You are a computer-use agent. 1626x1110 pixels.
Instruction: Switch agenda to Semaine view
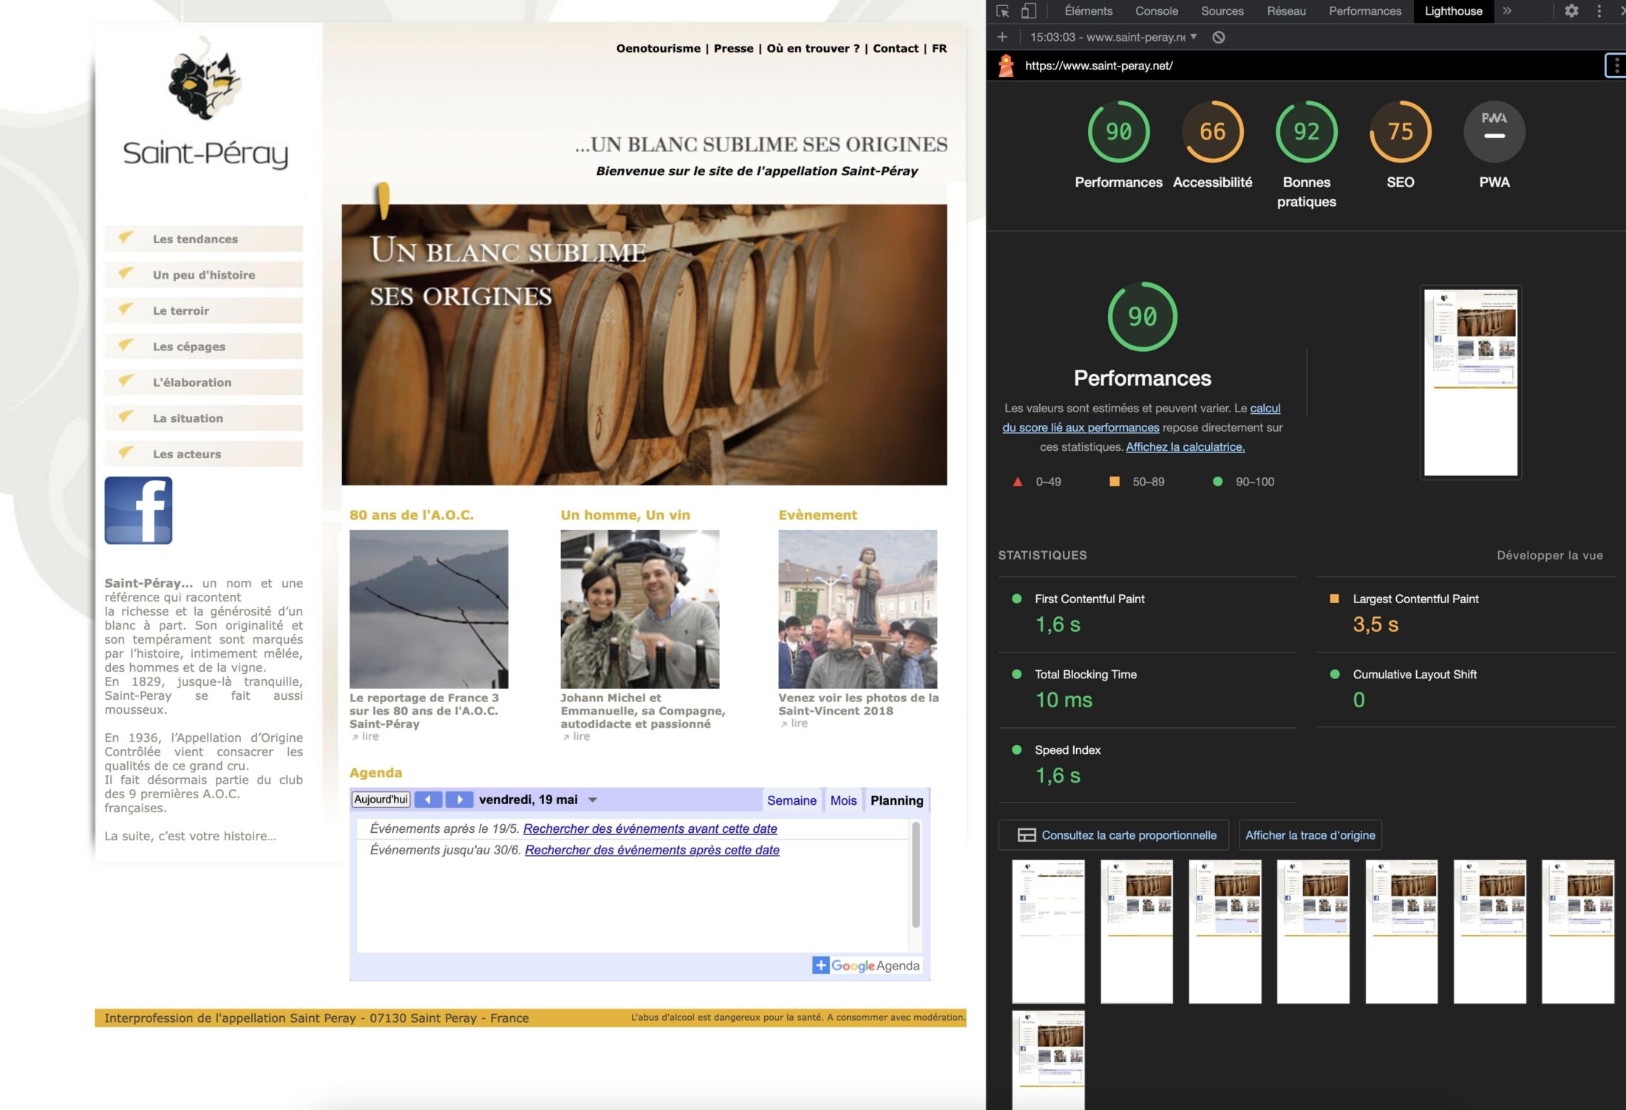point(792,800)
